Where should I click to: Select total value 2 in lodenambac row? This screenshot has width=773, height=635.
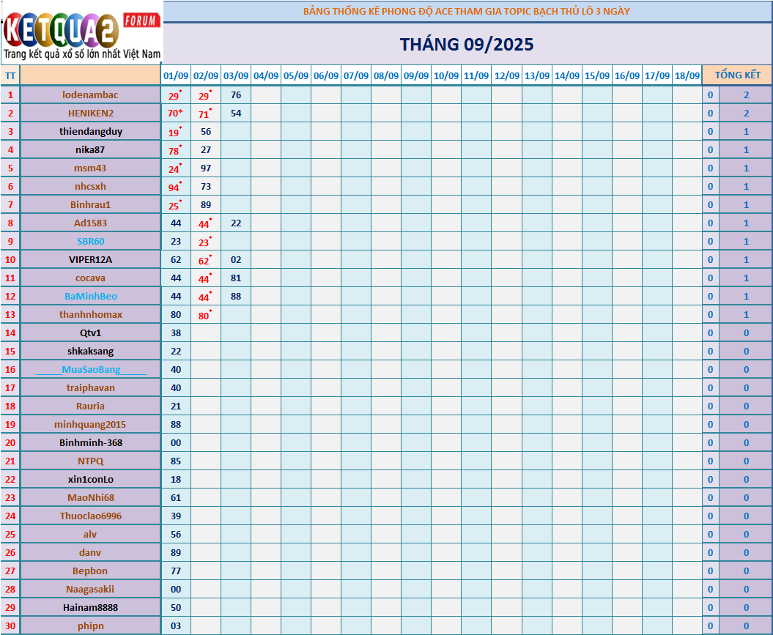(x=746, y=94)
